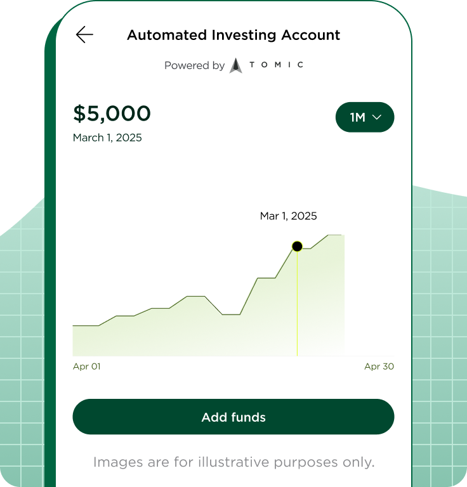Click the Automated Investing Account title
The width and height of the screenshot is (467, 487).
233,35
